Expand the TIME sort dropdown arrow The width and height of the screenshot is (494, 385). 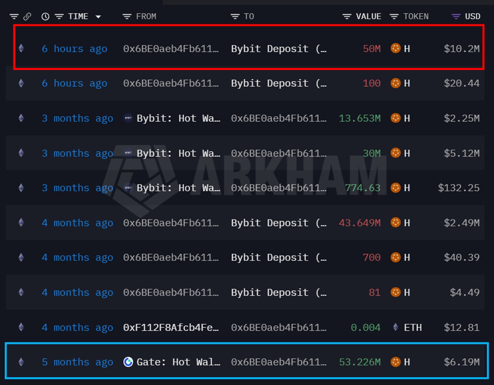click(98, 16)
